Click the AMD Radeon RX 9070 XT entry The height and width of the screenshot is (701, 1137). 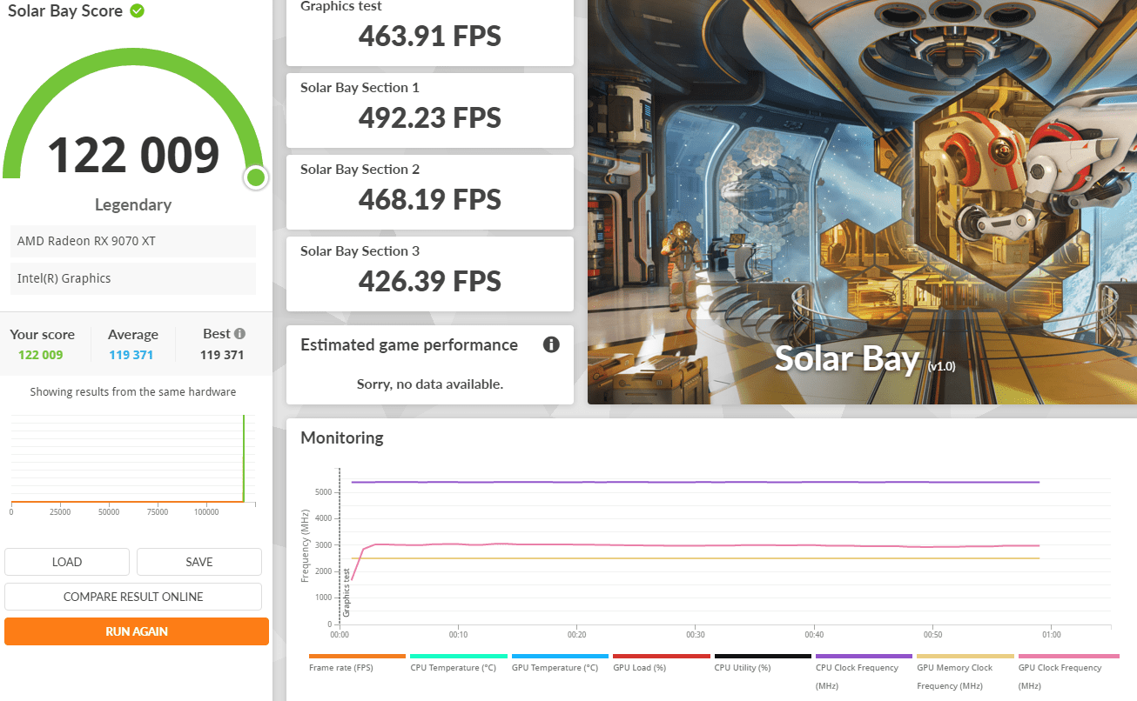click(133, 241)
